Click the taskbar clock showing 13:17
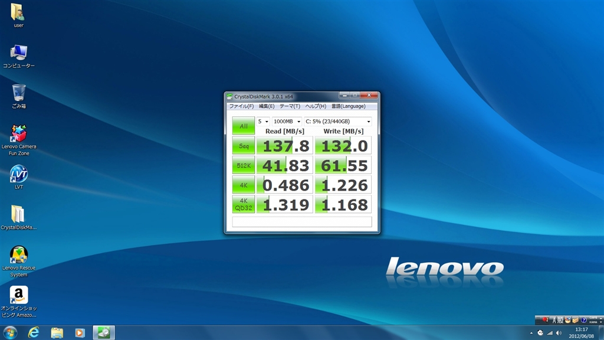Image resolution: width=604 pixels, height=340 pixels. [x=581, y=333]
